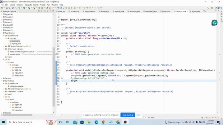Toggle Mark Occurrences in the toolbar
Screen dimensions: 223x125
point(61,8)
